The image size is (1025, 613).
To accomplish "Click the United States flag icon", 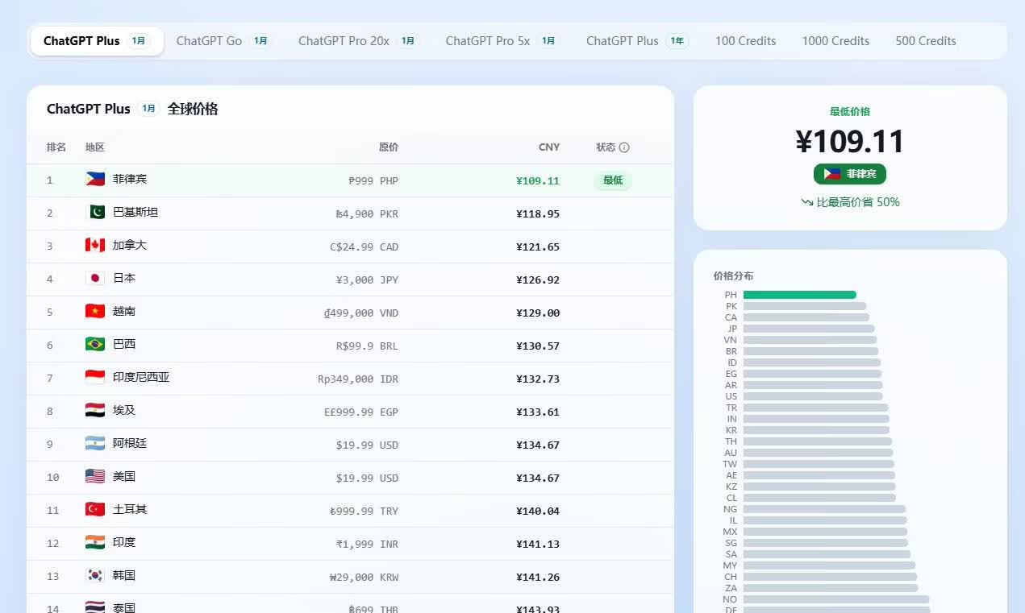I will (x=95, y=476).
